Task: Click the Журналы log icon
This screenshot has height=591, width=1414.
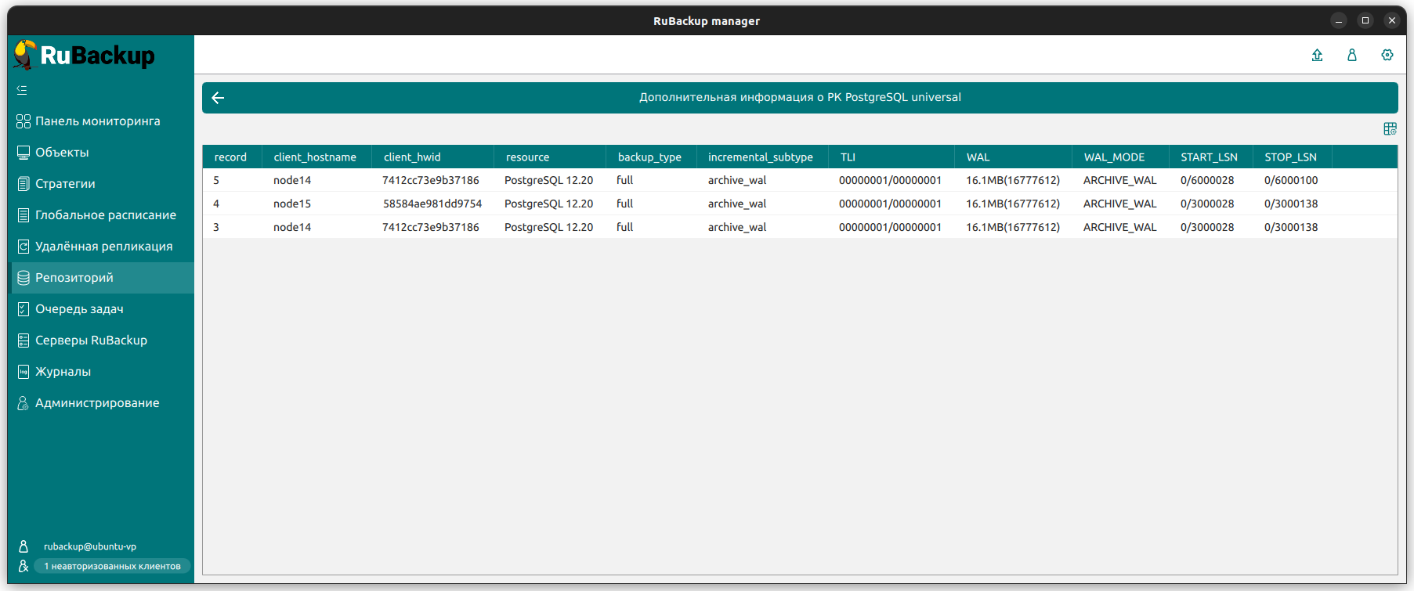Action: [24, 372]
